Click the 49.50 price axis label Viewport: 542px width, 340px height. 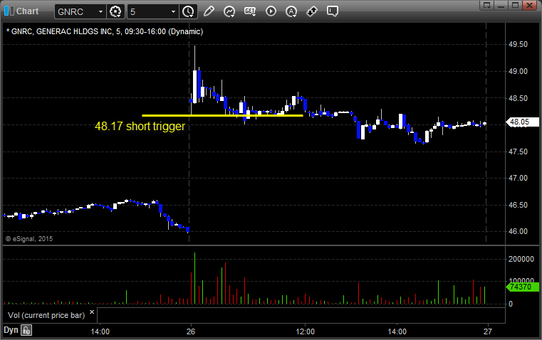(518, 45)
